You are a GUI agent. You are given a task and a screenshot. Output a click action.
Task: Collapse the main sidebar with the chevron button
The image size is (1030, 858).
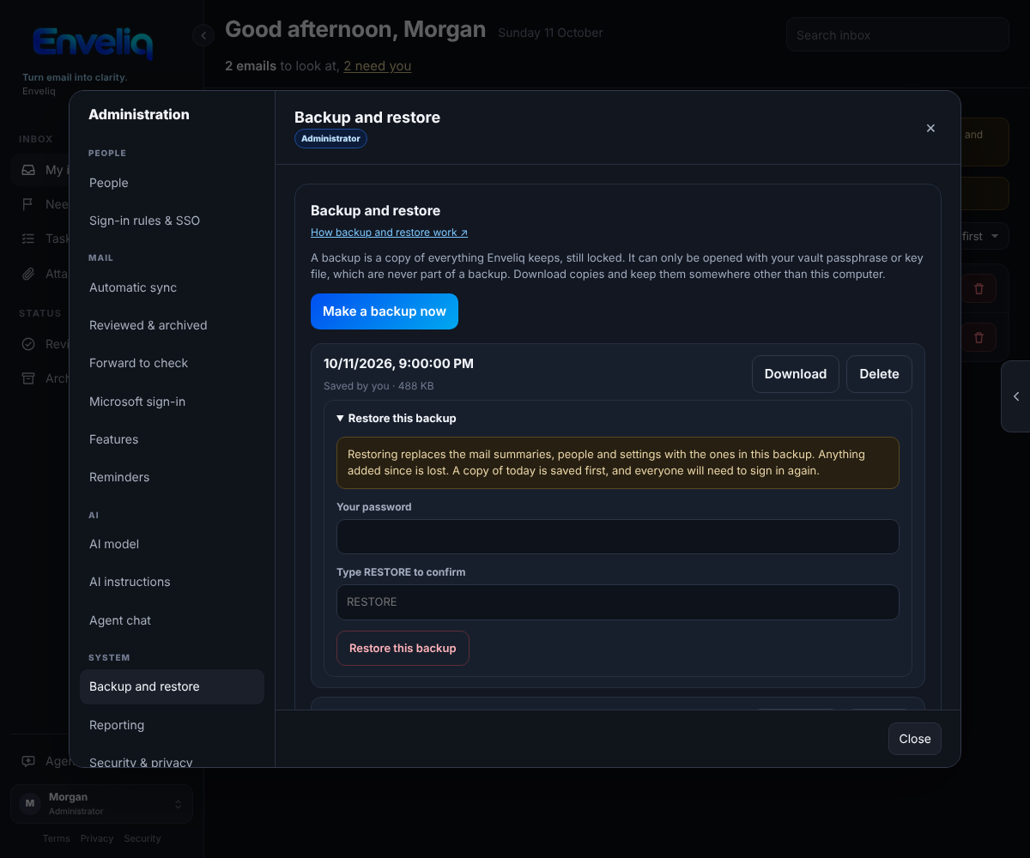click(203, 35)
